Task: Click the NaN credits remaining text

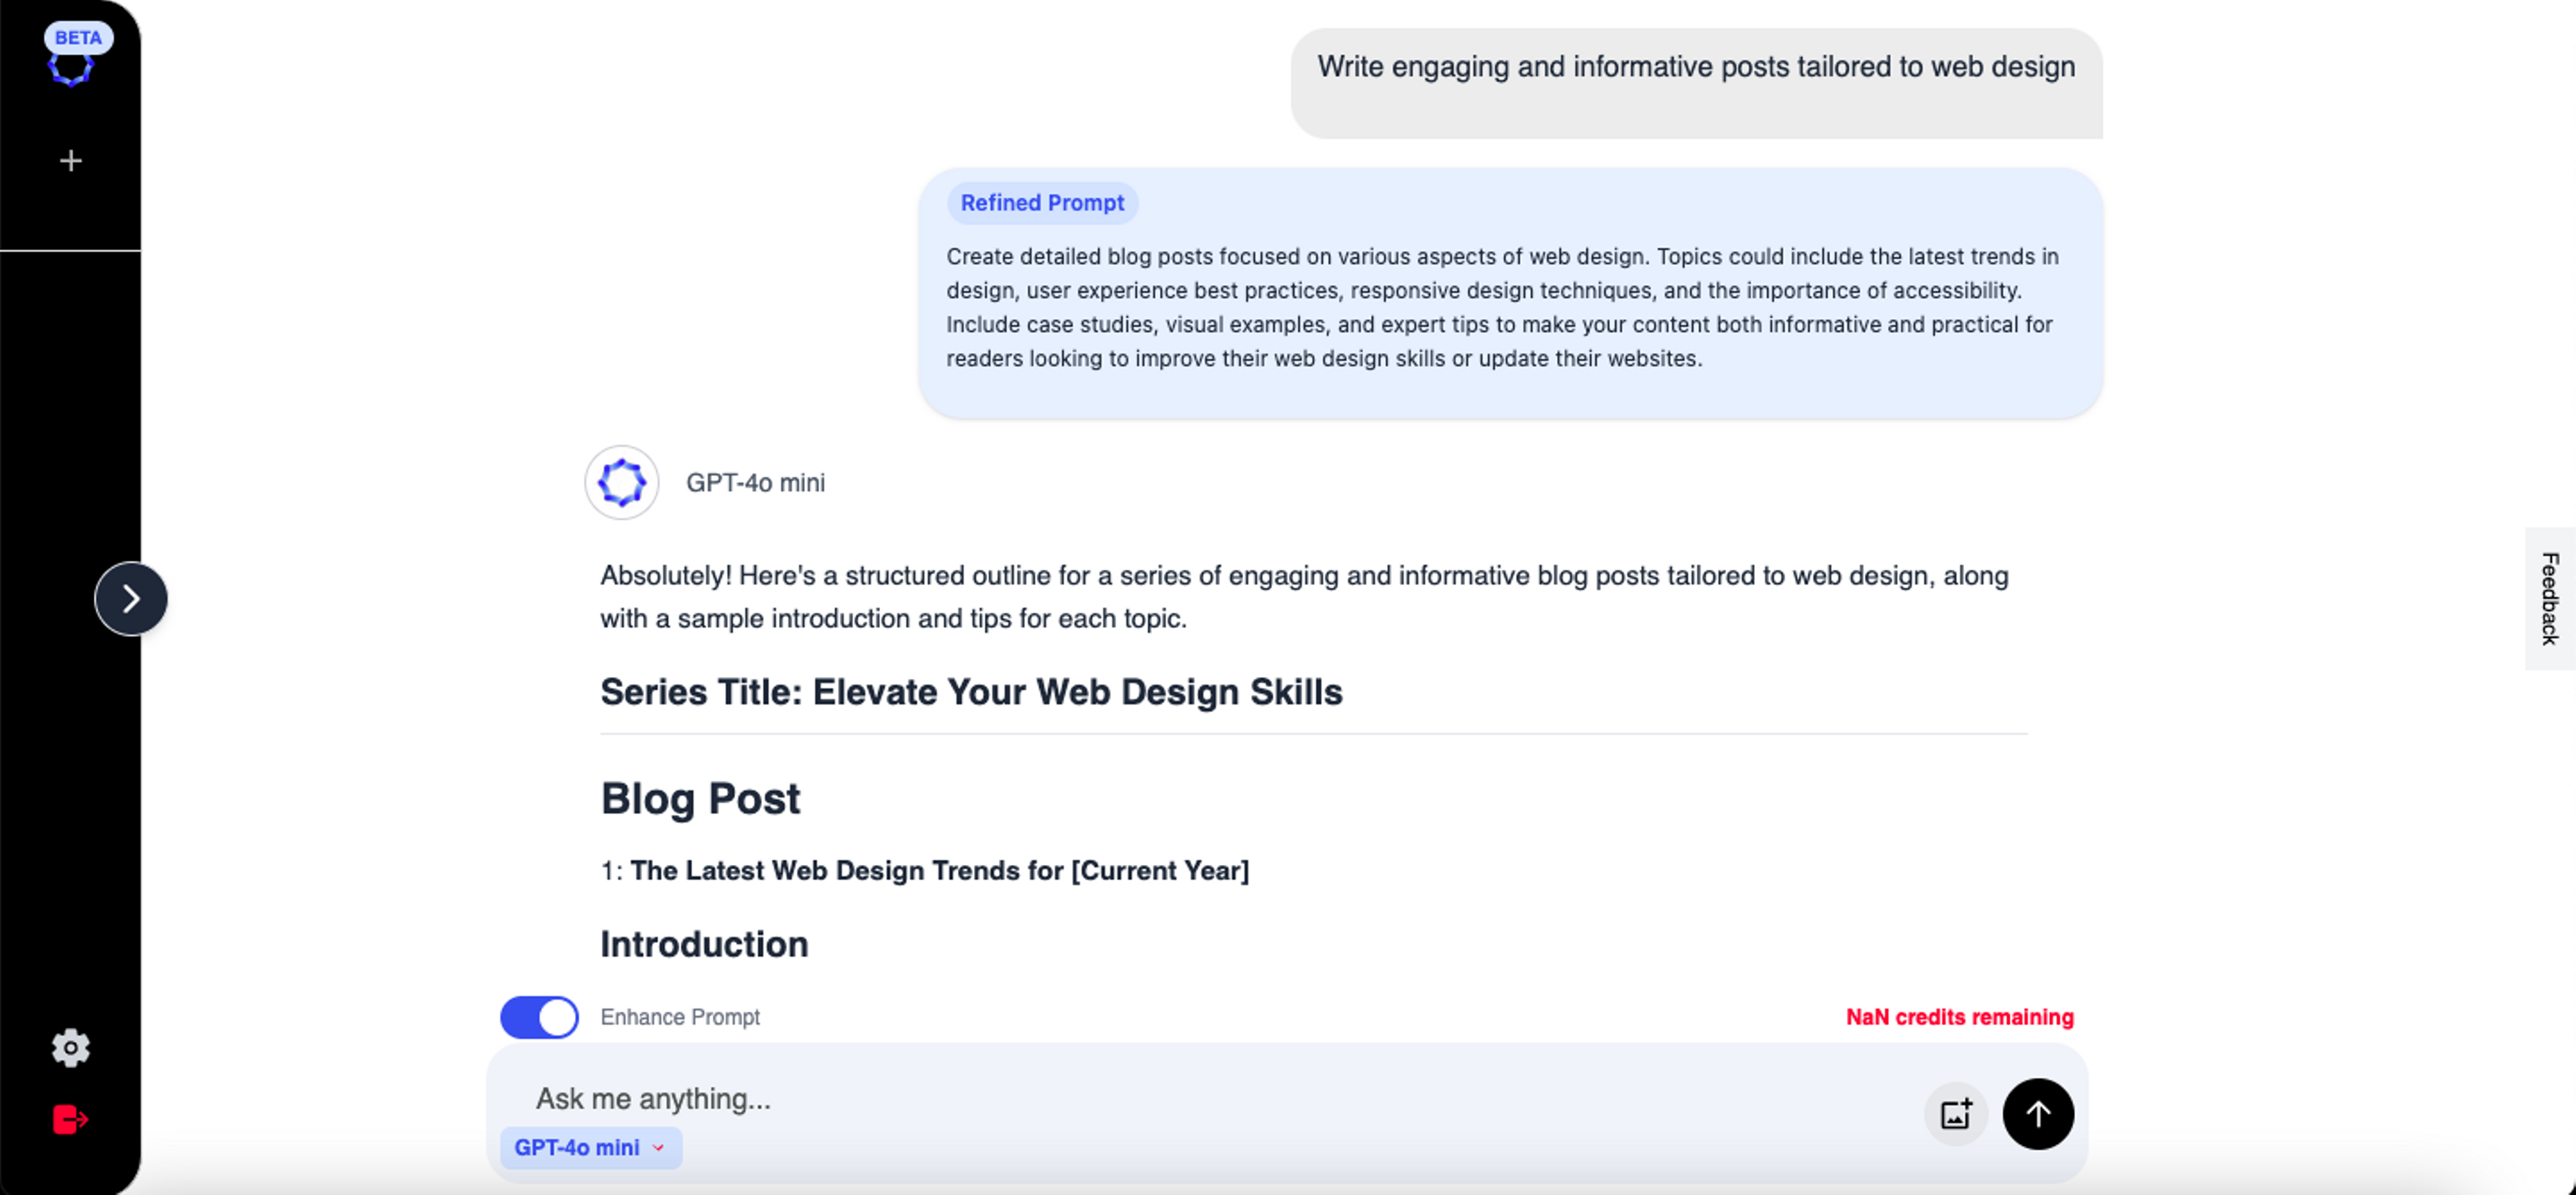Action: click(1960, 1017)
